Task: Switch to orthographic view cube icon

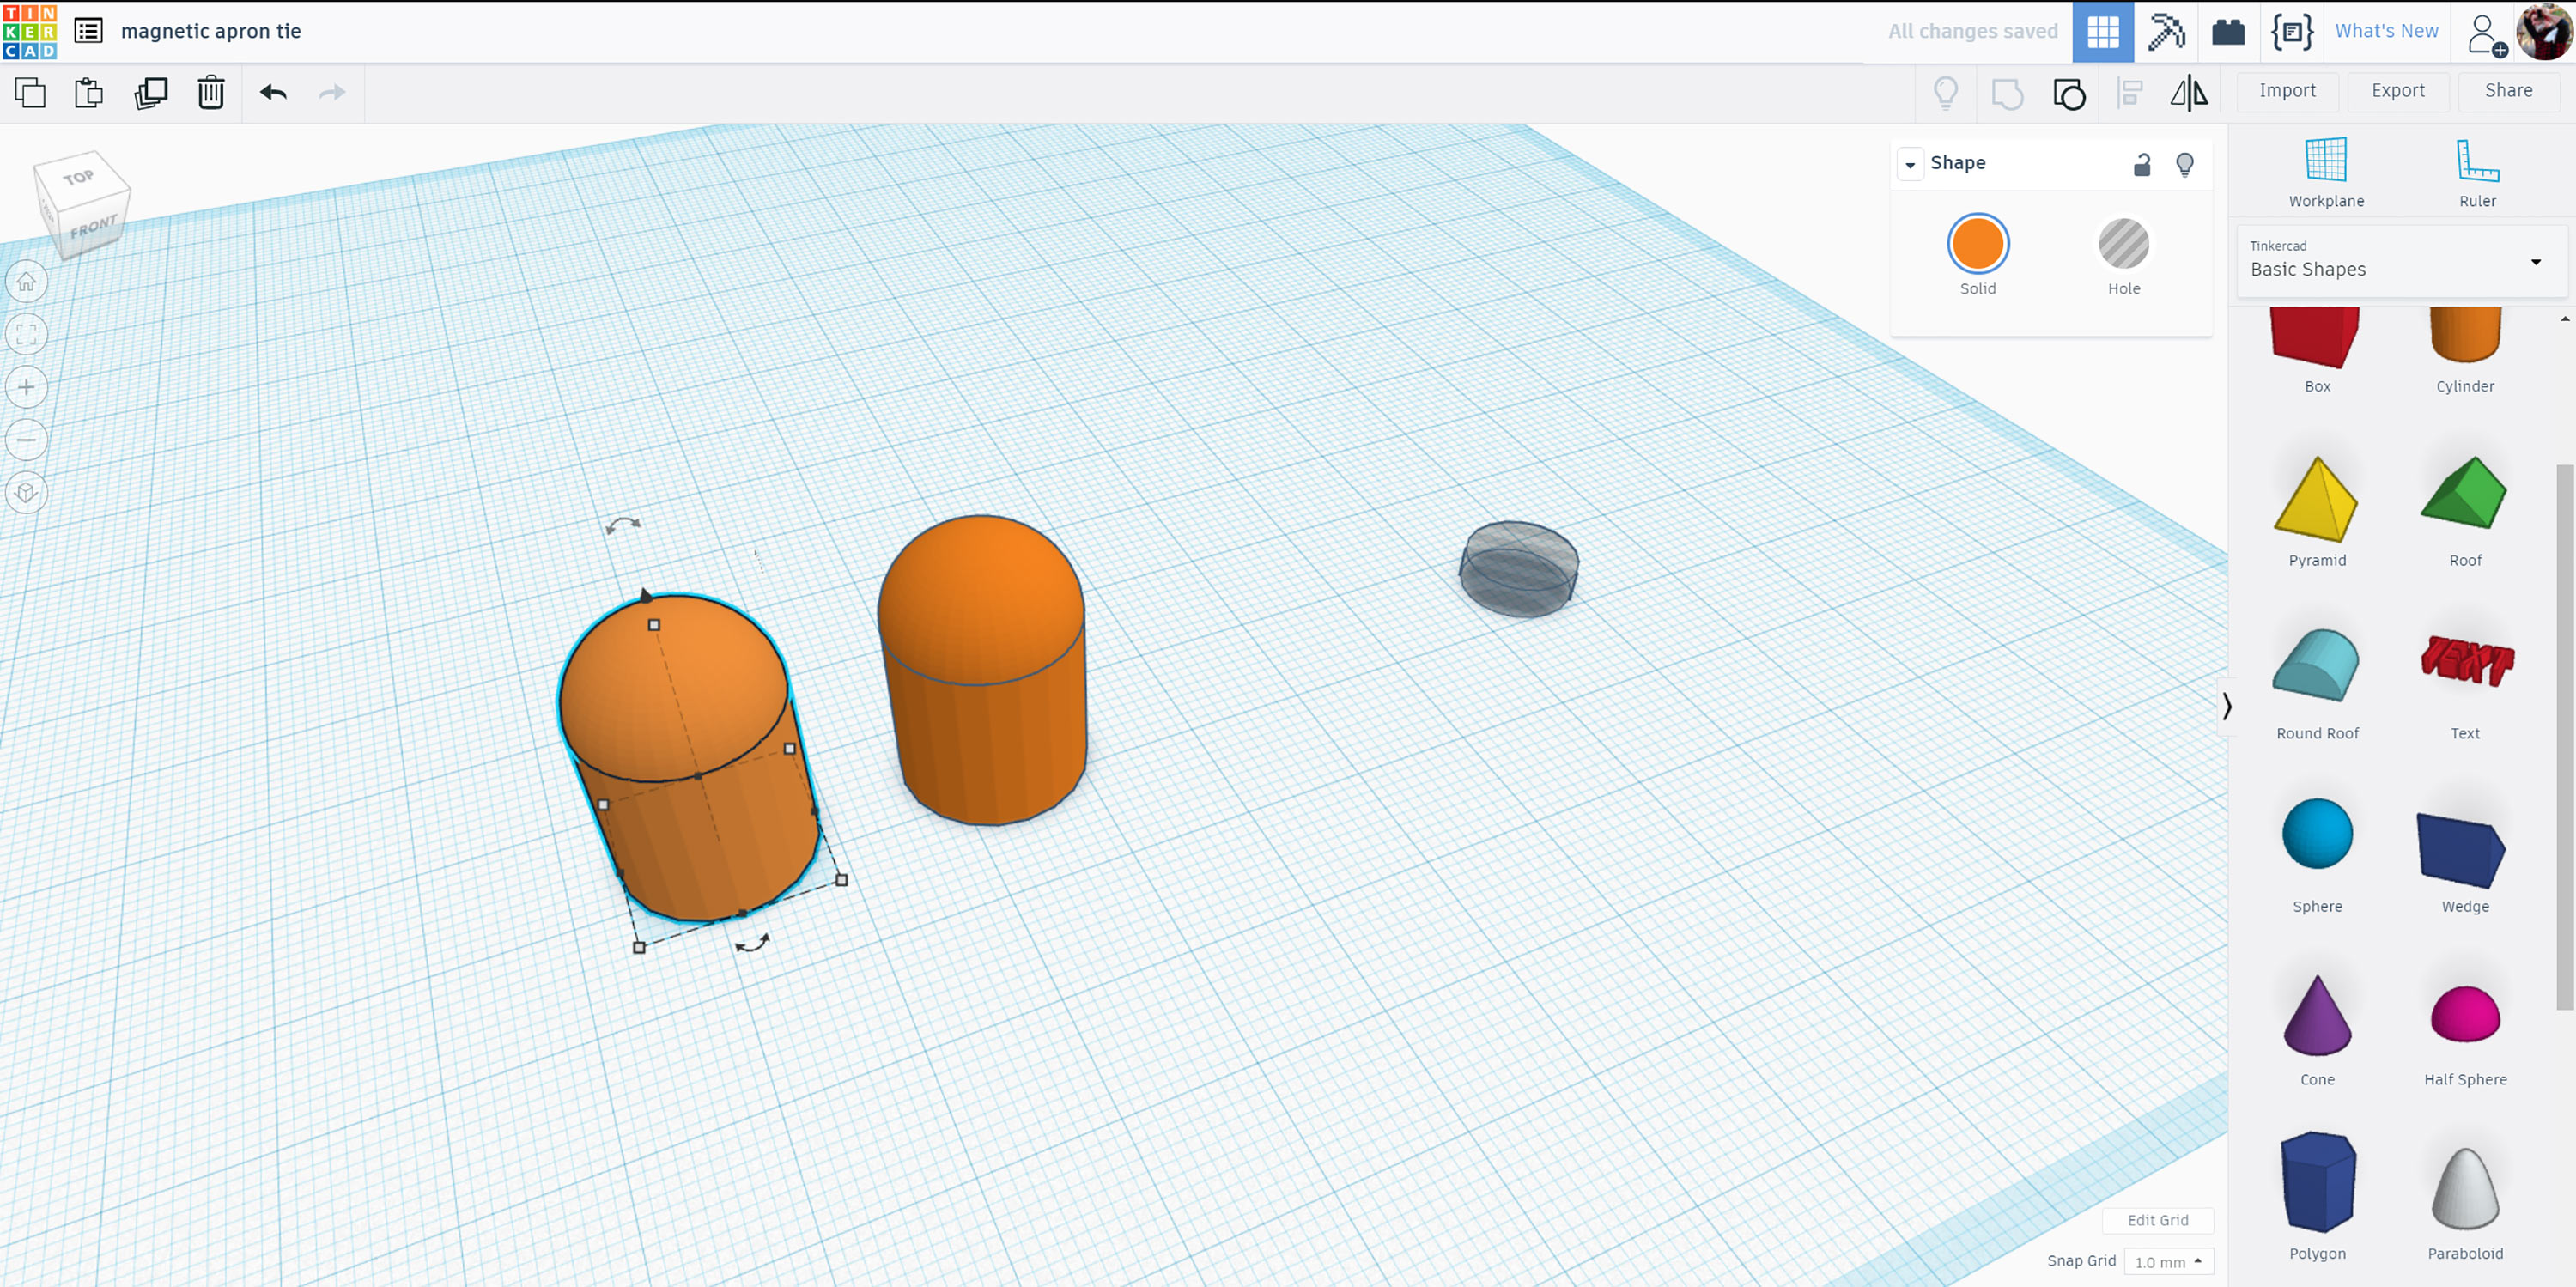Action: [27, 492]
